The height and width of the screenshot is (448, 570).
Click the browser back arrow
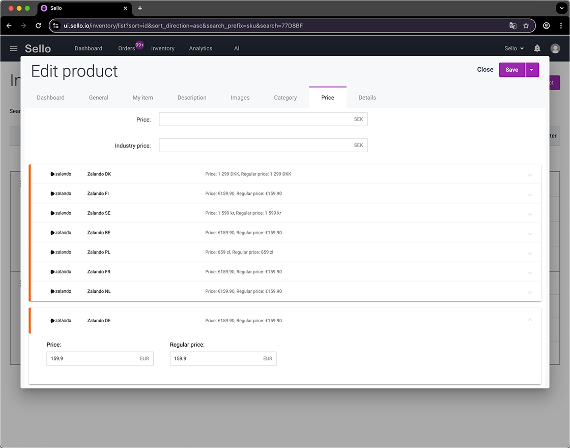coord(9,25)
